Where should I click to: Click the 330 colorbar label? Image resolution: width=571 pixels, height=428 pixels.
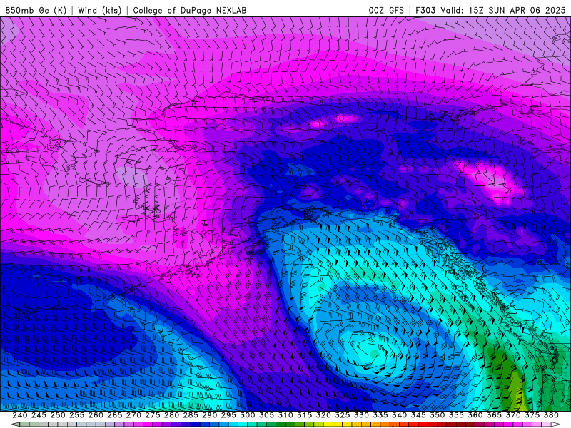361,415
